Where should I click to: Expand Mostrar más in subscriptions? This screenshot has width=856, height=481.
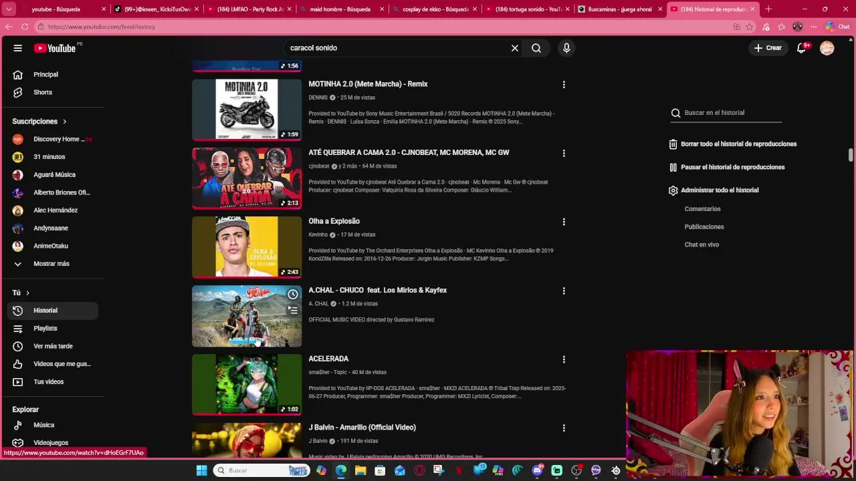click(51, 264)
